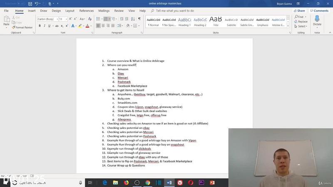Open Microsoft Edge from the taskbar
333x187 pixels.
(x=105, y=182)
